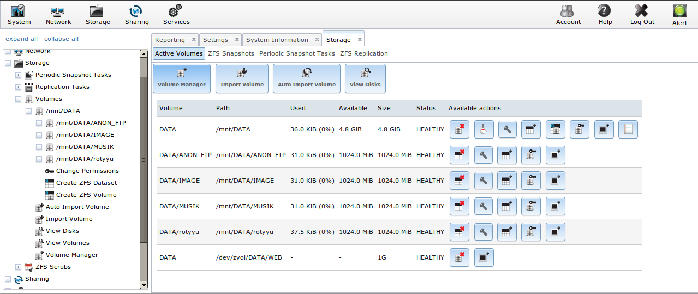Expand /mnt/DATA/MUSIK in the tree
This screenshot has width=698, height=294.
[39, 147]
